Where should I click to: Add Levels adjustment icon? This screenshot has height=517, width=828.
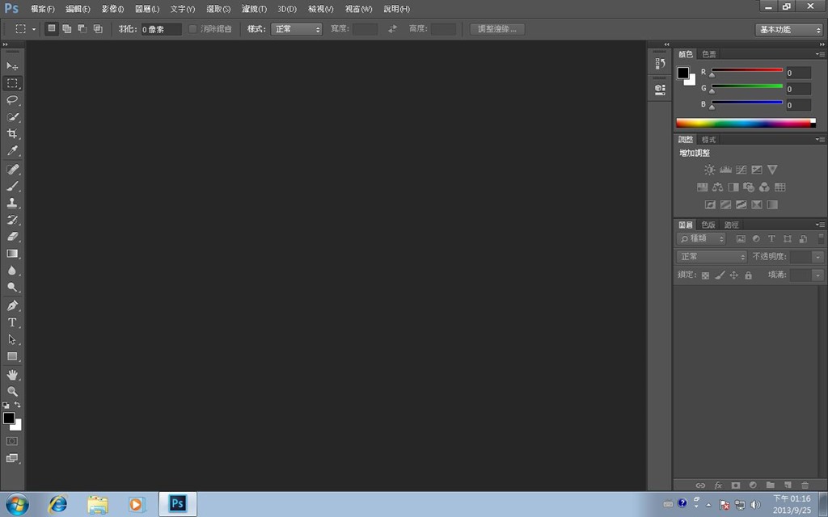(725, 170)
